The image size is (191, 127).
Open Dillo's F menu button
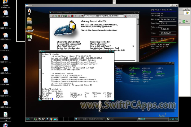76,16
